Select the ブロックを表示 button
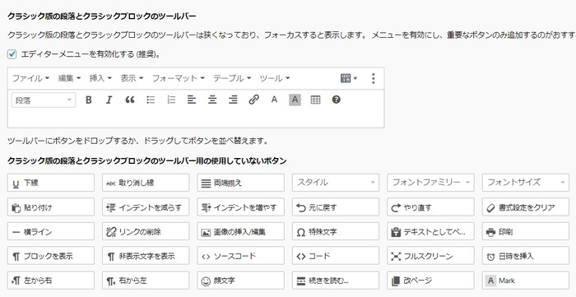This screenshot has height=297, width=576. click(x=51, y=256)
